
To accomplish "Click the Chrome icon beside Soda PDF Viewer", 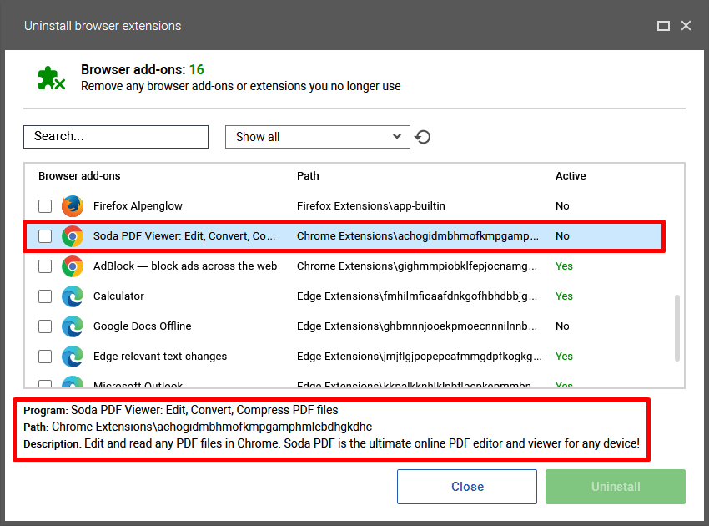I will click(x=73, y=235).
